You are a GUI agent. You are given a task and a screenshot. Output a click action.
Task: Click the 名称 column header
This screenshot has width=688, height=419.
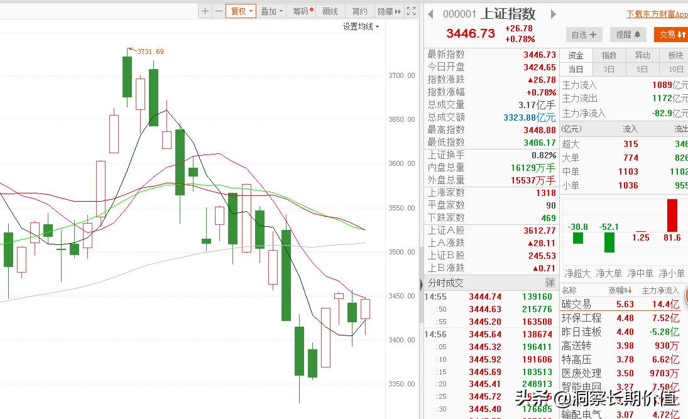569,290
